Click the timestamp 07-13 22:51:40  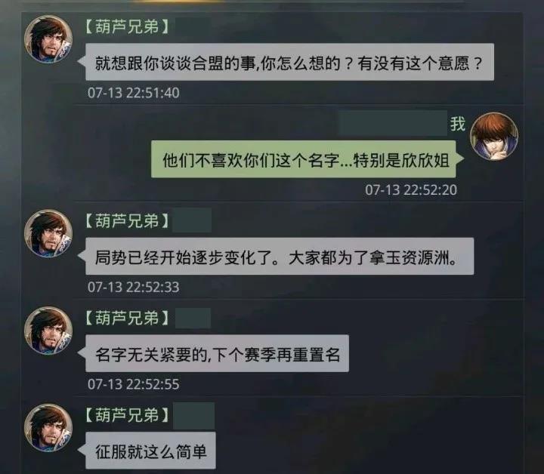134,93
